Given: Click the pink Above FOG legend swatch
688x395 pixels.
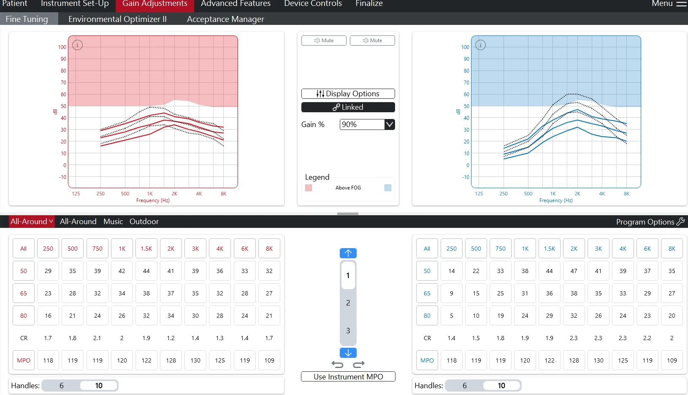Looking at the screenshot, I should point(309,188).
